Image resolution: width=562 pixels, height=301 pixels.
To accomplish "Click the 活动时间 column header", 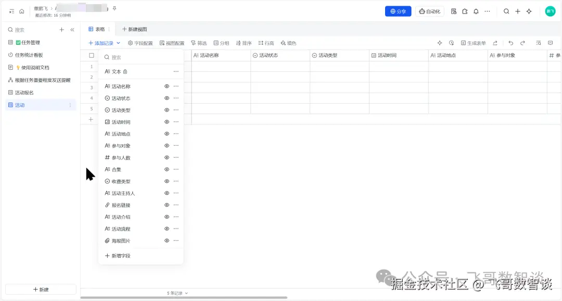I will click(x=399, y=56).
